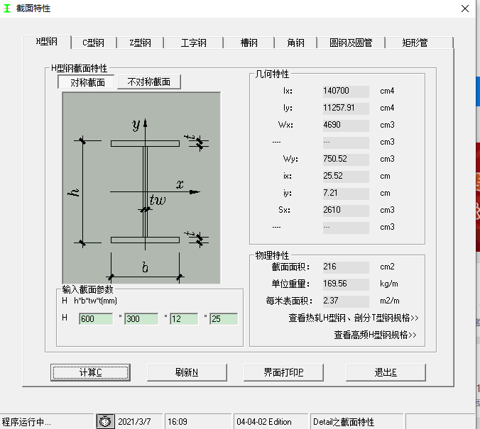480x429 pixels.
Task: Switch to the 矩形管 tab
Action: (415, 43)
